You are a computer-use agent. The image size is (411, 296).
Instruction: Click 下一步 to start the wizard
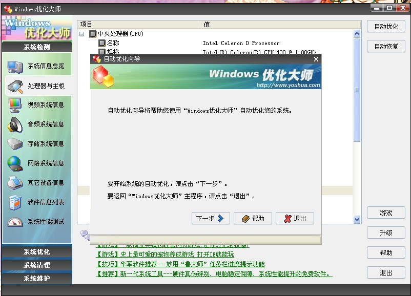[x=211, y=218]
